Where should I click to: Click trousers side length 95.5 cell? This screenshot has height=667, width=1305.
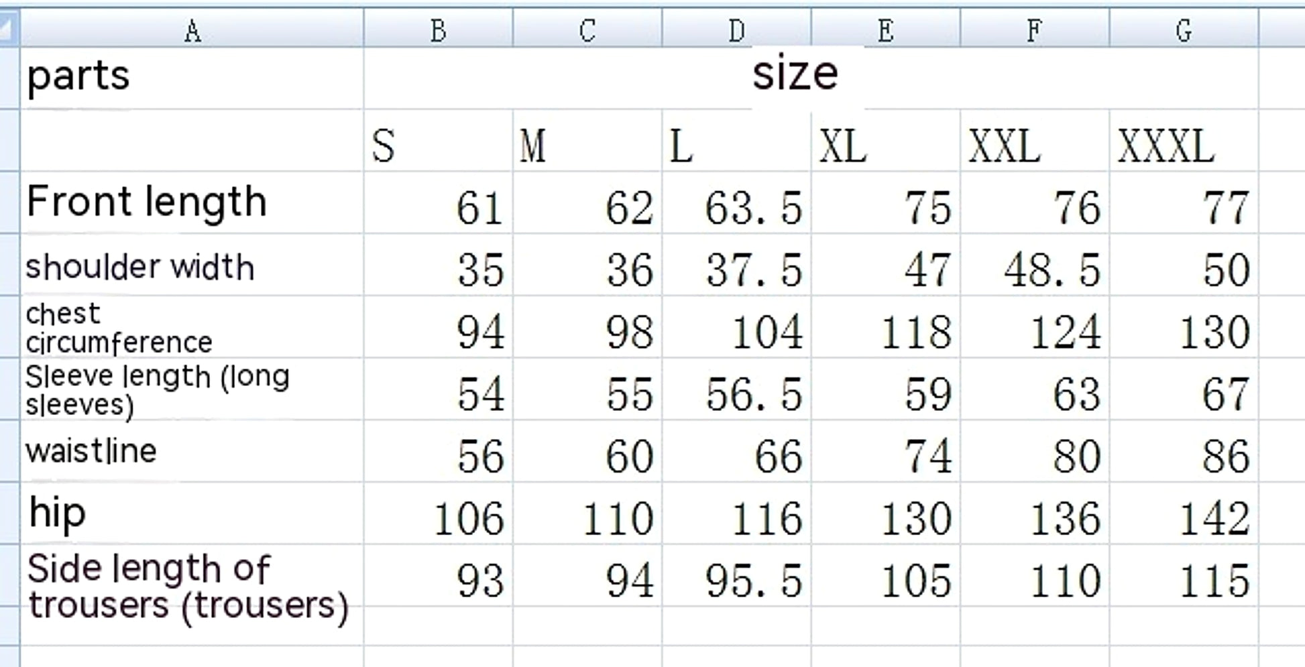[736, 576]
